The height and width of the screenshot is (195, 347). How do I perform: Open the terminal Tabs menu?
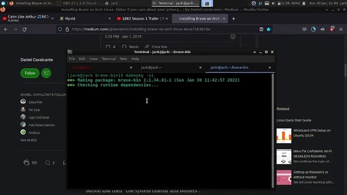click(x=124, y=59)
